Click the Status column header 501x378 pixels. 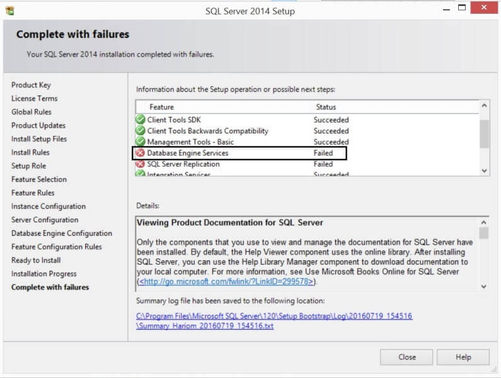click(396, 107)
